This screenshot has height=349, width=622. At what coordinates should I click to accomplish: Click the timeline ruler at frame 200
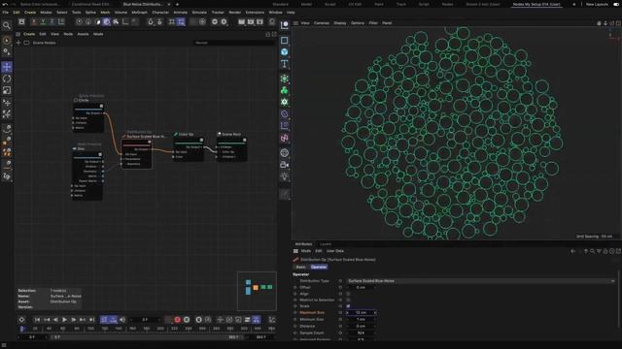159,329
